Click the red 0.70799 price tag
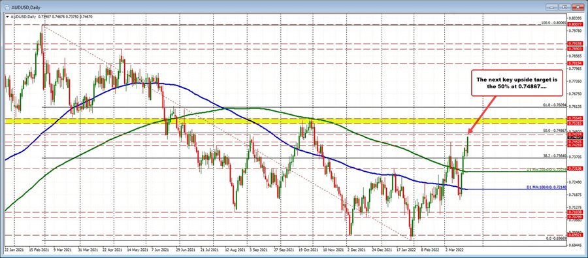Viewport: 588px width, 258px height. [574, 217]
